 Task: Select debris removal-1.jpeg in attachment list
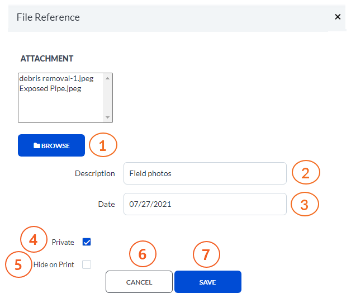tap(56, 79)
